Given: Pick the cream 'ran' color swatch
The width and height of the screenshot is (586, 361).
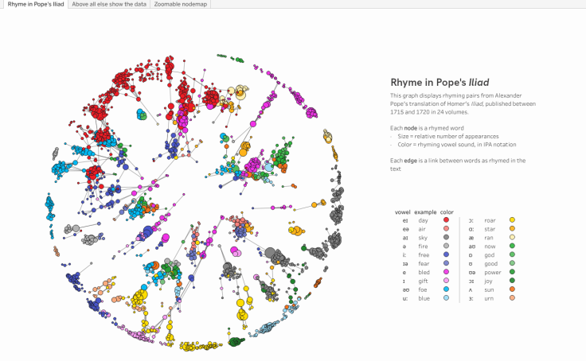Looking at the screenshot, I should (513, 237).
